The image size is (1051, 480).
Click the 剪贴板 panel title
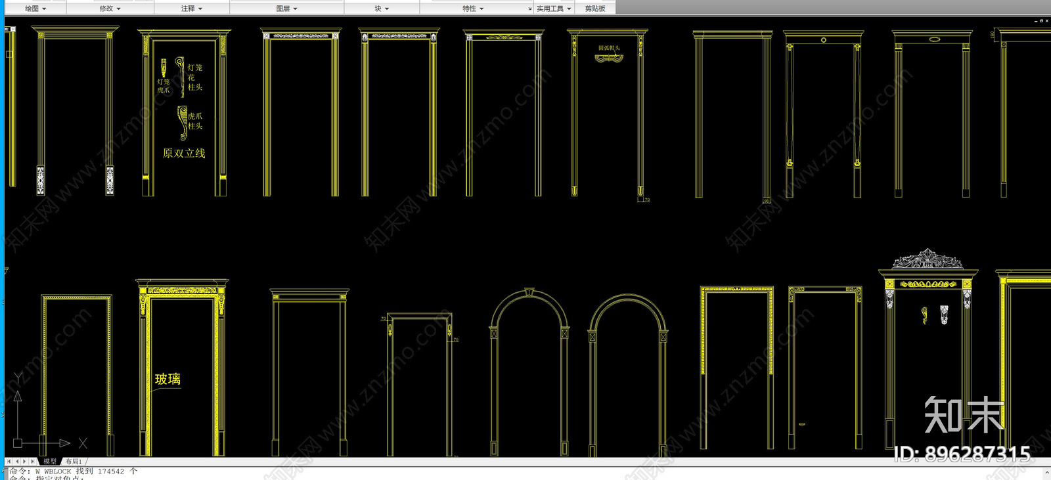click(x=595, y=9)
